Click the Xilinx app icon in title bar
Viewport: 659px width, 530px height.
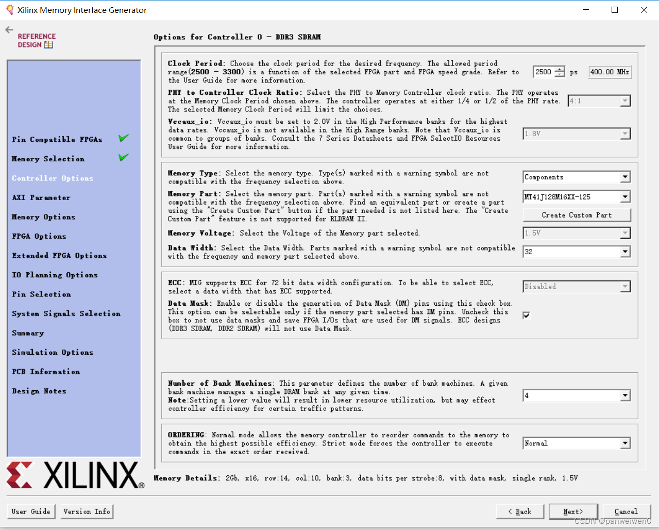[10, 10]
